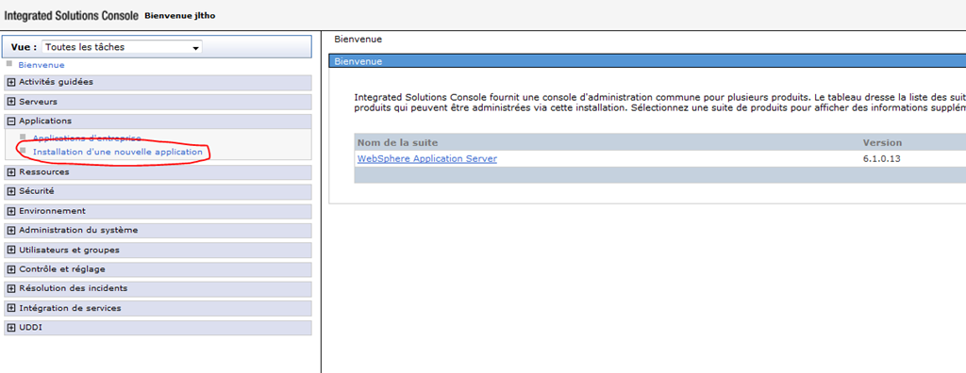Expand the Serveurs section plus icon

(x=10, y=102)
